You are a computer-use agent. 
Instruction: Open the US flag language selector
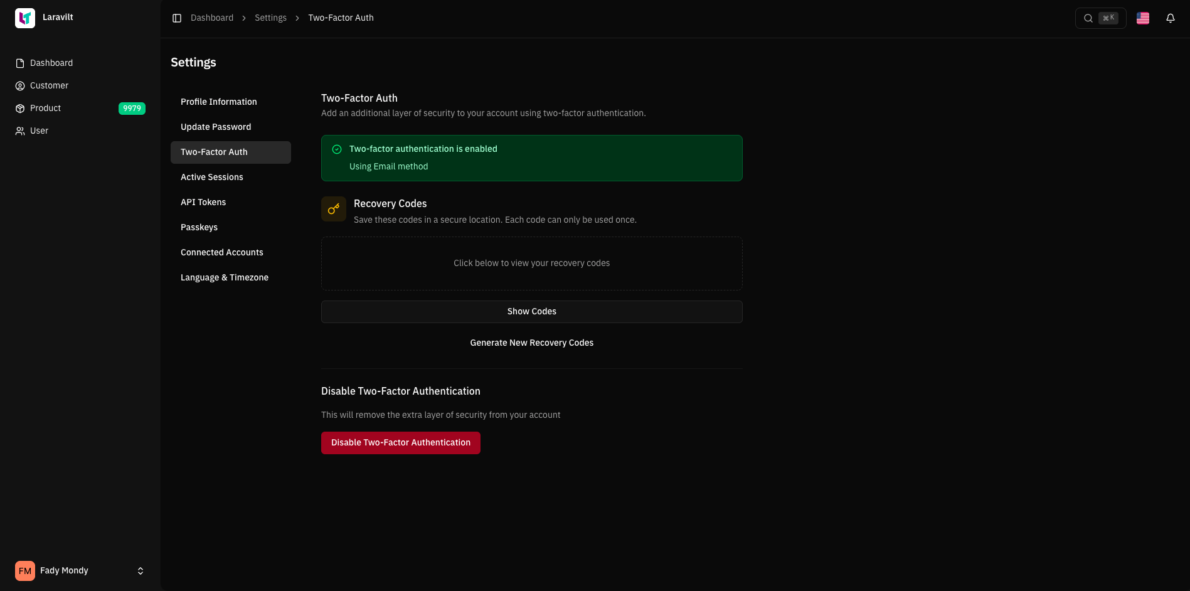[x=1142, y=18]
